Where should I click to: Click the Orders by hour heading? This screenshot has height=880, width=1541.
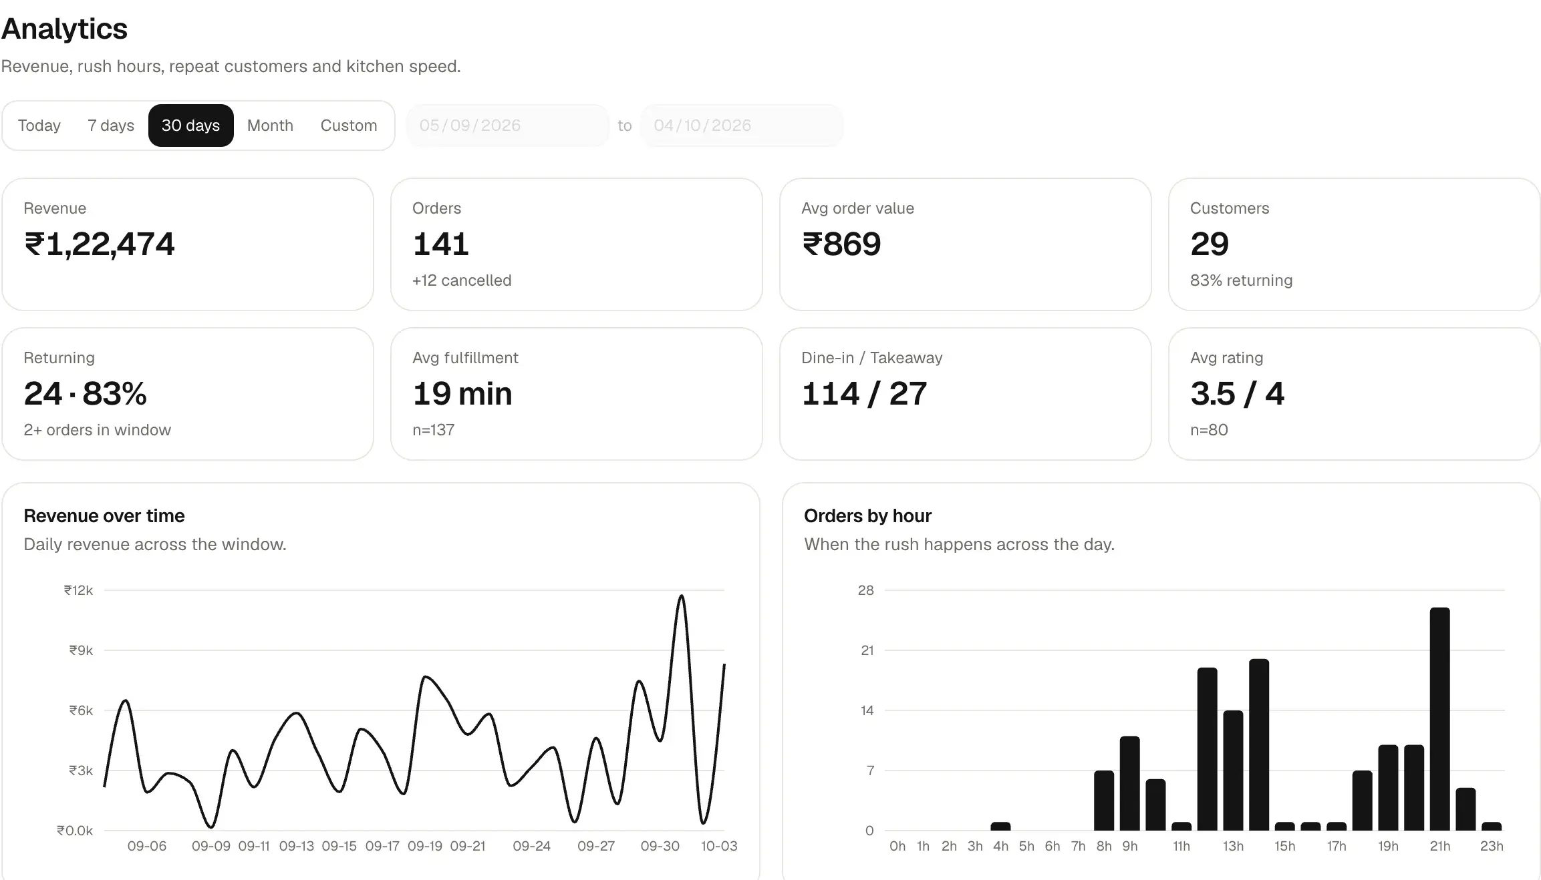point(867,516)
